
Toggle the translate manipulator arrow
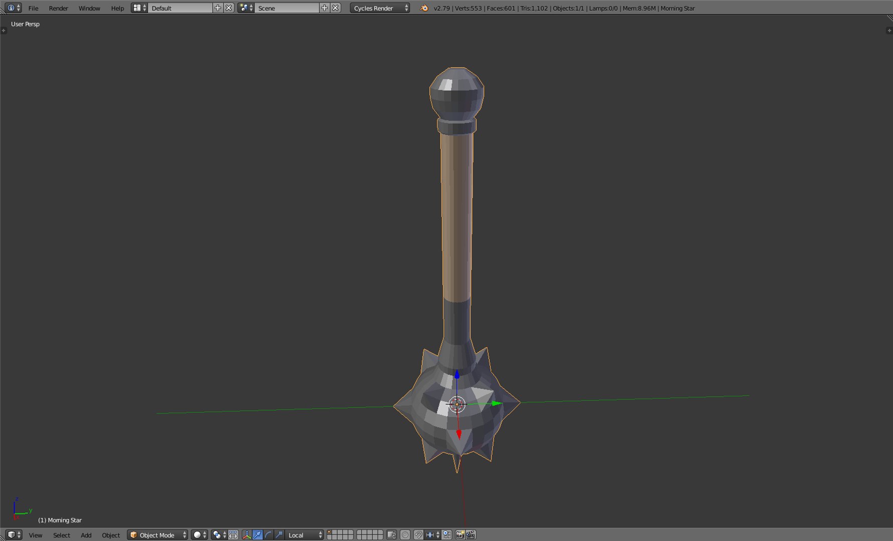[x=257, y=535]
